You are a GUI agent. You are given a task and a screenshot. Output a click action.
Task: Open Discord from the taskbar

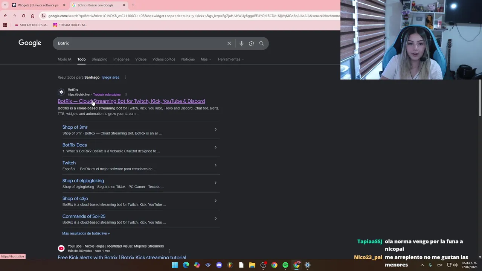219,265
